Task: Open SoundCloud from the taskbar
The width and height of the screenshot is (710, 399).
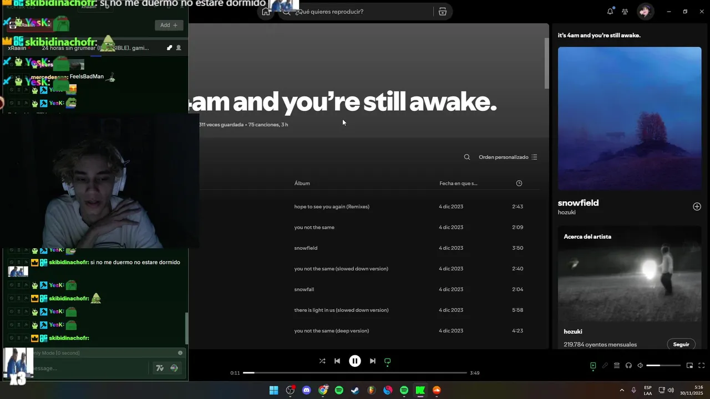Action: pos(437,390)
